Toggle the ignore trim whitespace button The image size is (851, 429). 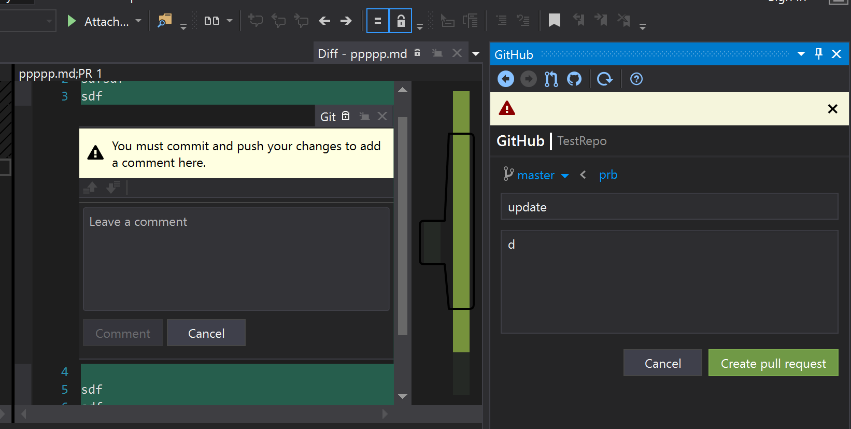click(x=378, y=21)
